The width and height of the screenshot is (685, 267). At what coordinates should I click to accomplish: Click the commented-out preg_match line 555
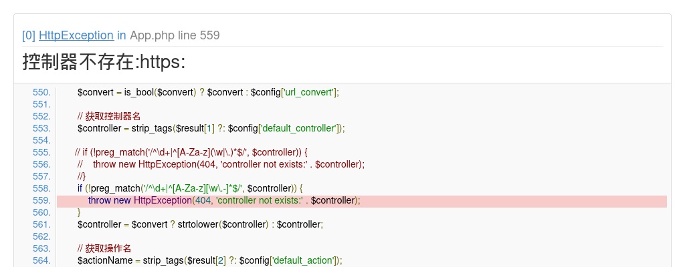point(191,152)
